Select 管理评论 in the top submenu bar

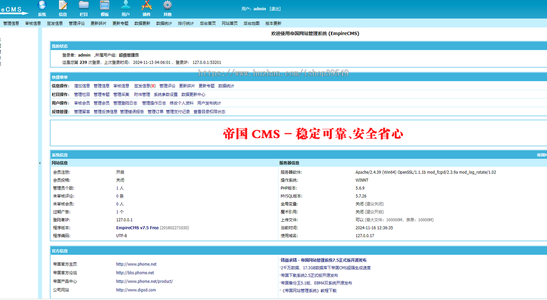click(77, 23)
